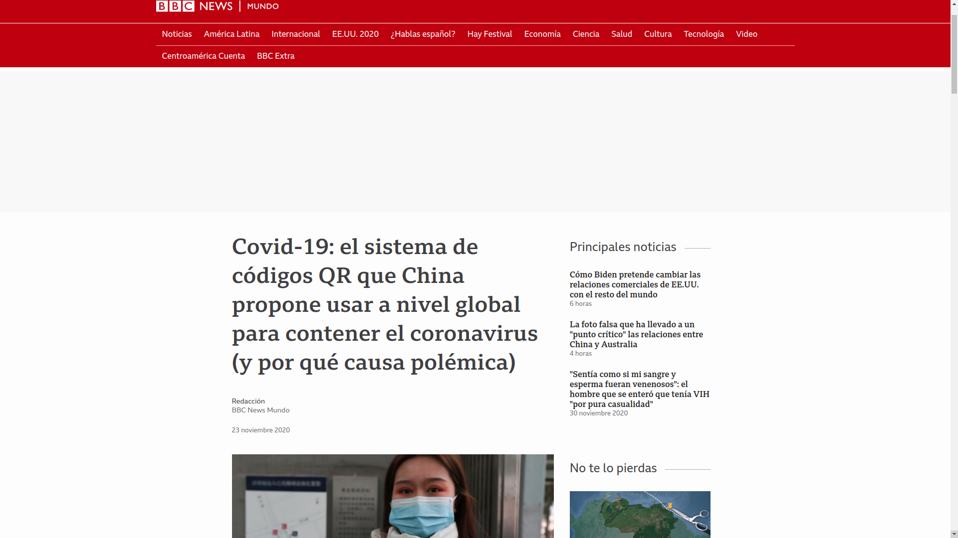Open the Economía section

[542, 34]
